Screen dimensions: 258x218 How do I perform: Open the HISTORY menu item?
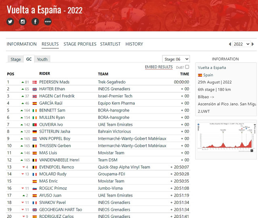[134, 44]
